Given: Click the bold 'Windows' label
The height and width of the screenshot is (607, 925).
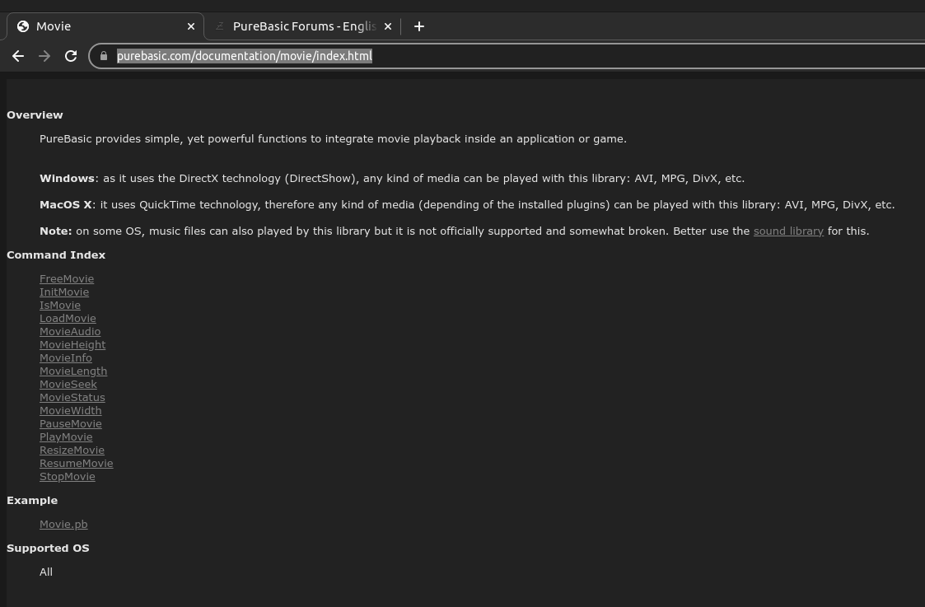Looking at the screenshot, I should point(67,178).
